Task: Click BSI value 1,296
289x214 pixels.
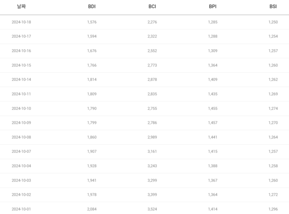Action: tap(273, 209)
